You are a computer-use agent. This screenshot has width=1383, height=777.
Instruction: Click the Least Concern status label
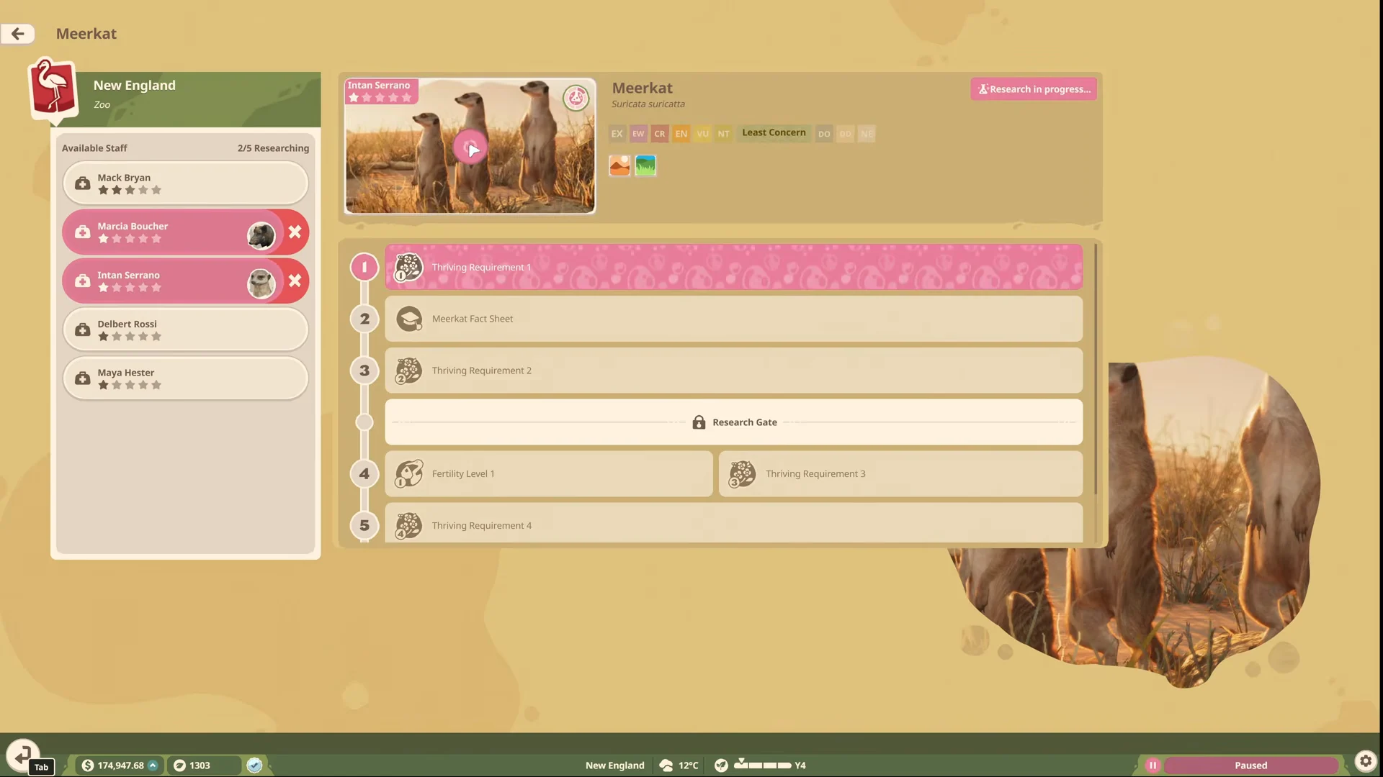tap(774, 132)
